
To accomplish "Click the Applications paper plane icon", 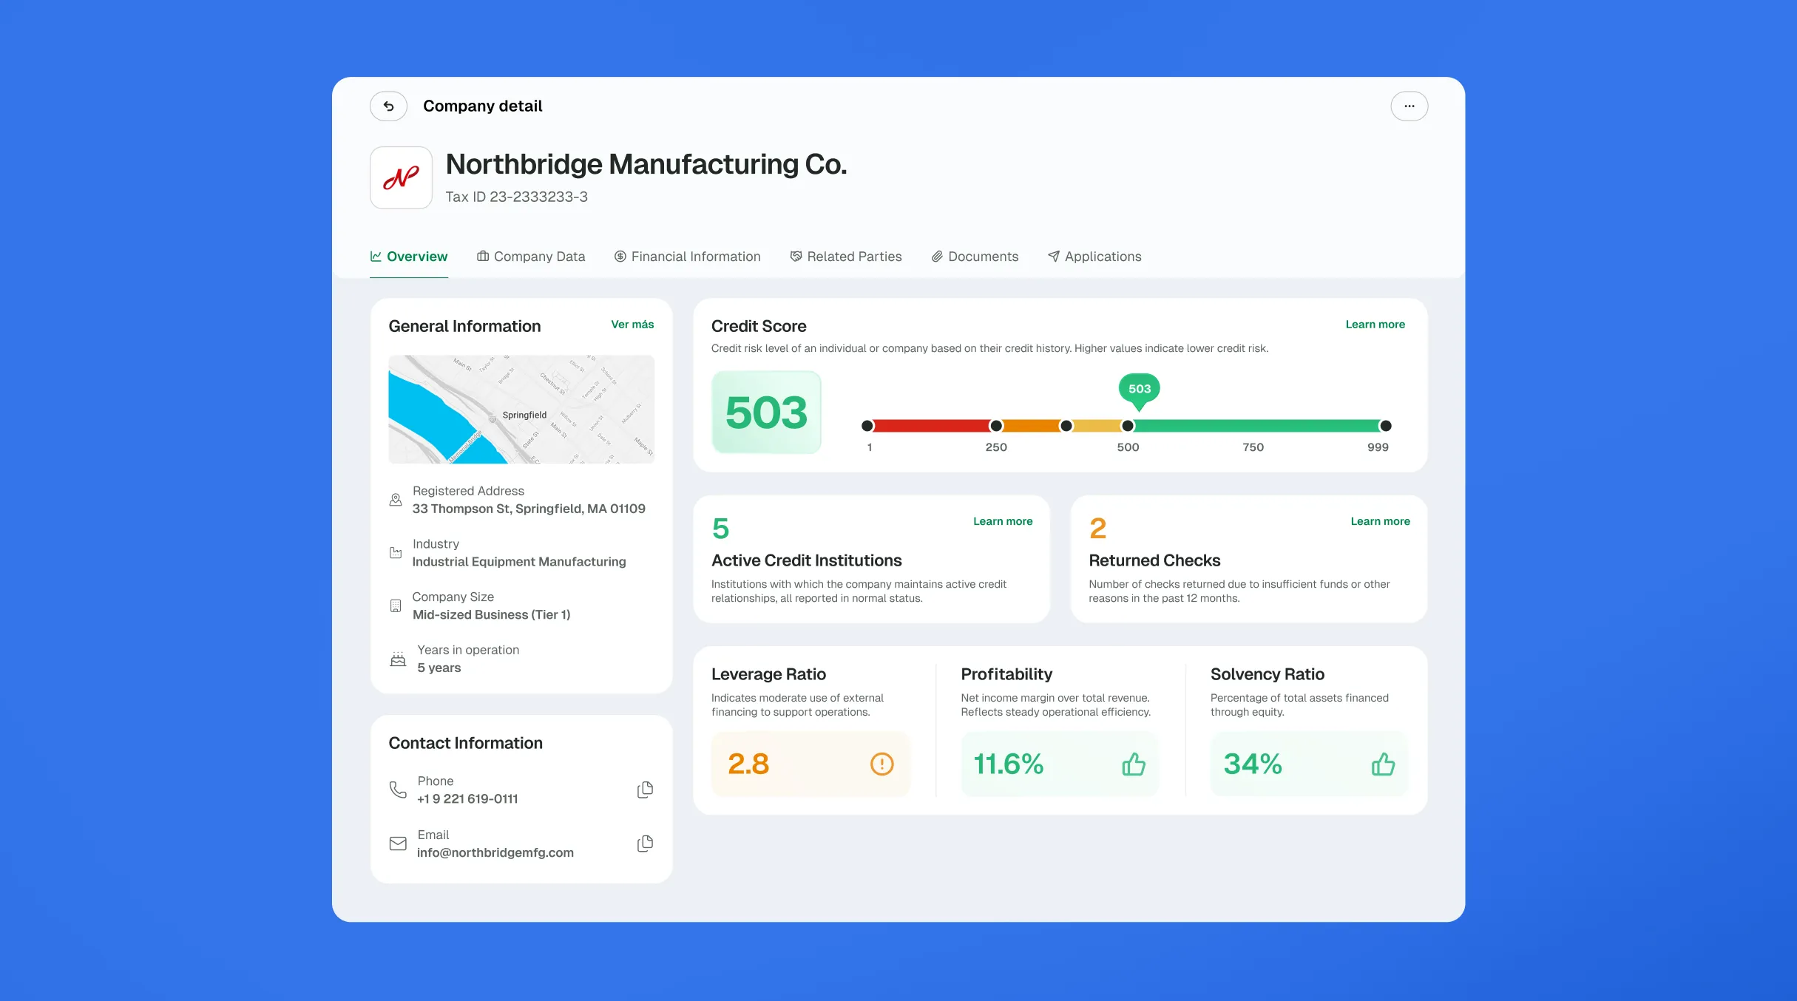I will tap(1054, 257).
